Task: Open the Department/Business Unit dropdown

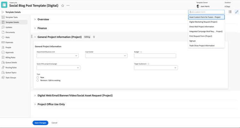Action: click(x=58, y=56)
